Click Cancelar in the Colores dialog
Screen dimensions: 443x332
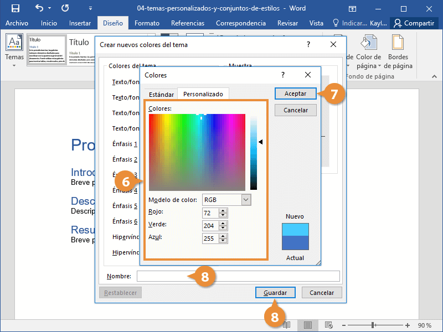coord(296,110)
